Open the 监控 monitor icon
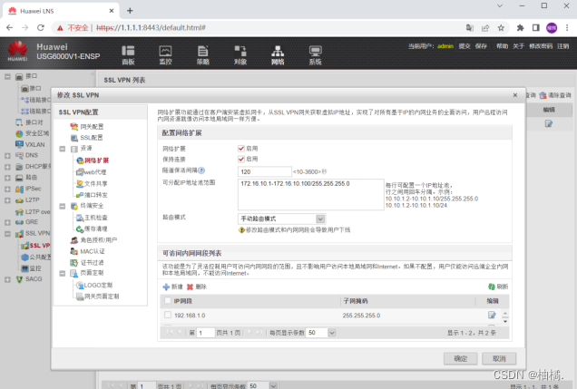Screen dimensions: 577x389 tap(165, 55)
